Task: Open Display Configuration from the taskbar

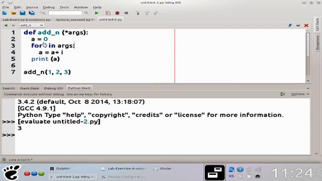Action: coord(124,176)
